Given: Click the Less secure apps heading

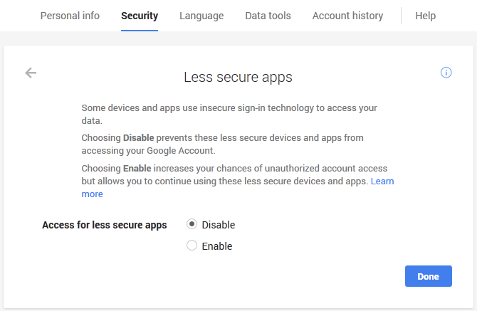Looking at the screenshot, I should (238, 78).
